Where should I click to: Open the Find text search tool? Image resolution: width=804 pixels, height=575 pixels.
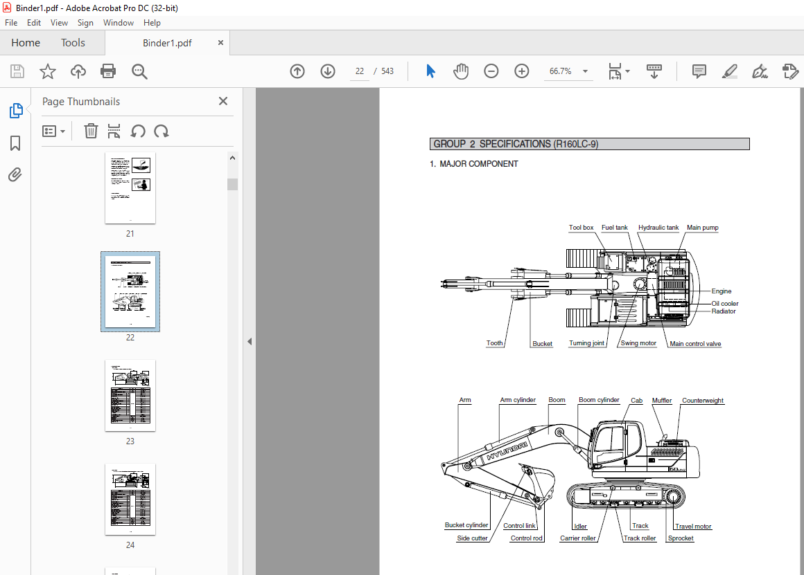(x=139, y=71)
